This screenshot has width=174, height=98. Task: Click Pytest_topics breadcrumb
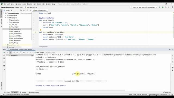19,7
